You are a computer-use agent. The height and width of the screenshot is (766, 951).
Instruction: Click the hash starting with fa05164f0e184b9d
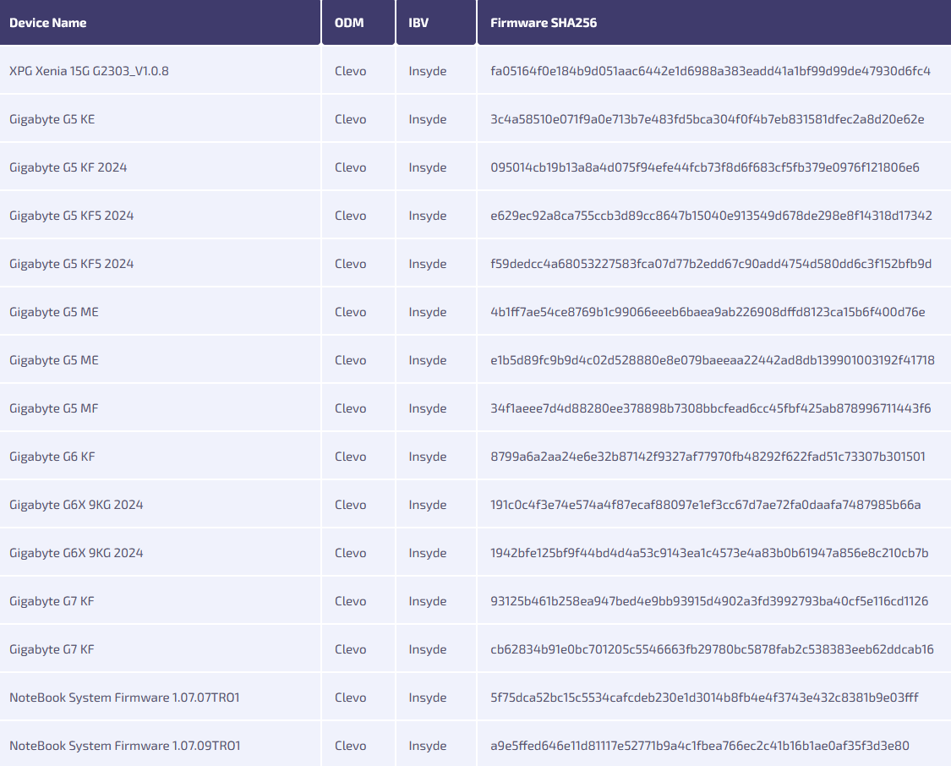click(x=710, y=71)
